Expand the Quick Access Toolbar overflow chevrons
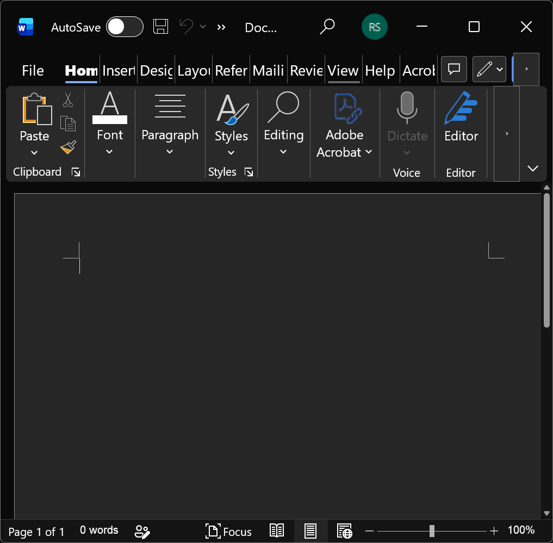 [221, 27]
